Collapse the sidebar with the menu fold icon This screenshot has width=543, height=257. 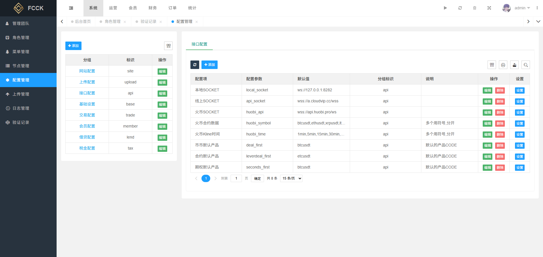pos(71,8)
